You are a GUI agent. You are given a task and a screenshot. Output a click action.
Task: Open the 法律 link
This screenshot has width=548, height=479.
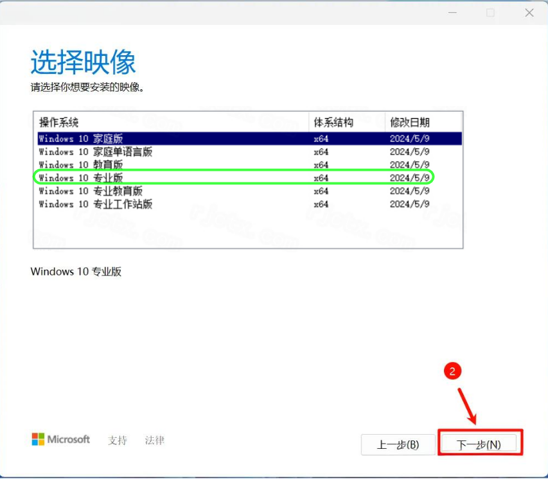coord(154,440)
